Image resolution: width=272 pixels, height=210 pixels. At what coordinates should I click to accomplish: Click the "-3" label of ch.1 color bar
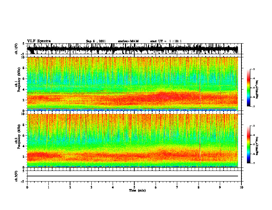[253, 69]
